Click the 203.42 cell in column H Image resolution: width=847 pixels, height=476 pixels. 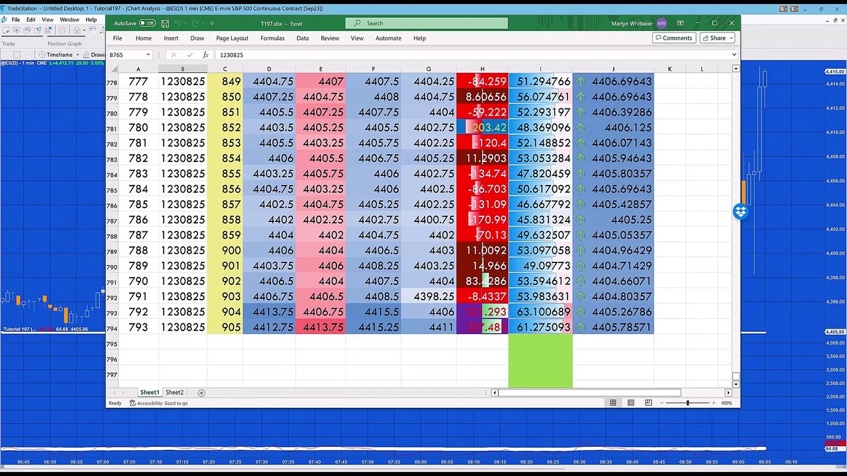(482, 128)
